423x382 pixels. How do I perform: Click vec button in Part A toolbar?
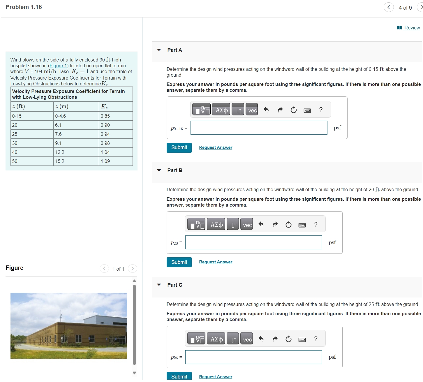pos(252,110)
